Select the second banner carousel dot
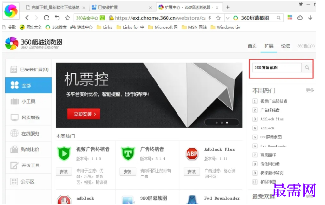325x205 pixels. click(222, 123)
